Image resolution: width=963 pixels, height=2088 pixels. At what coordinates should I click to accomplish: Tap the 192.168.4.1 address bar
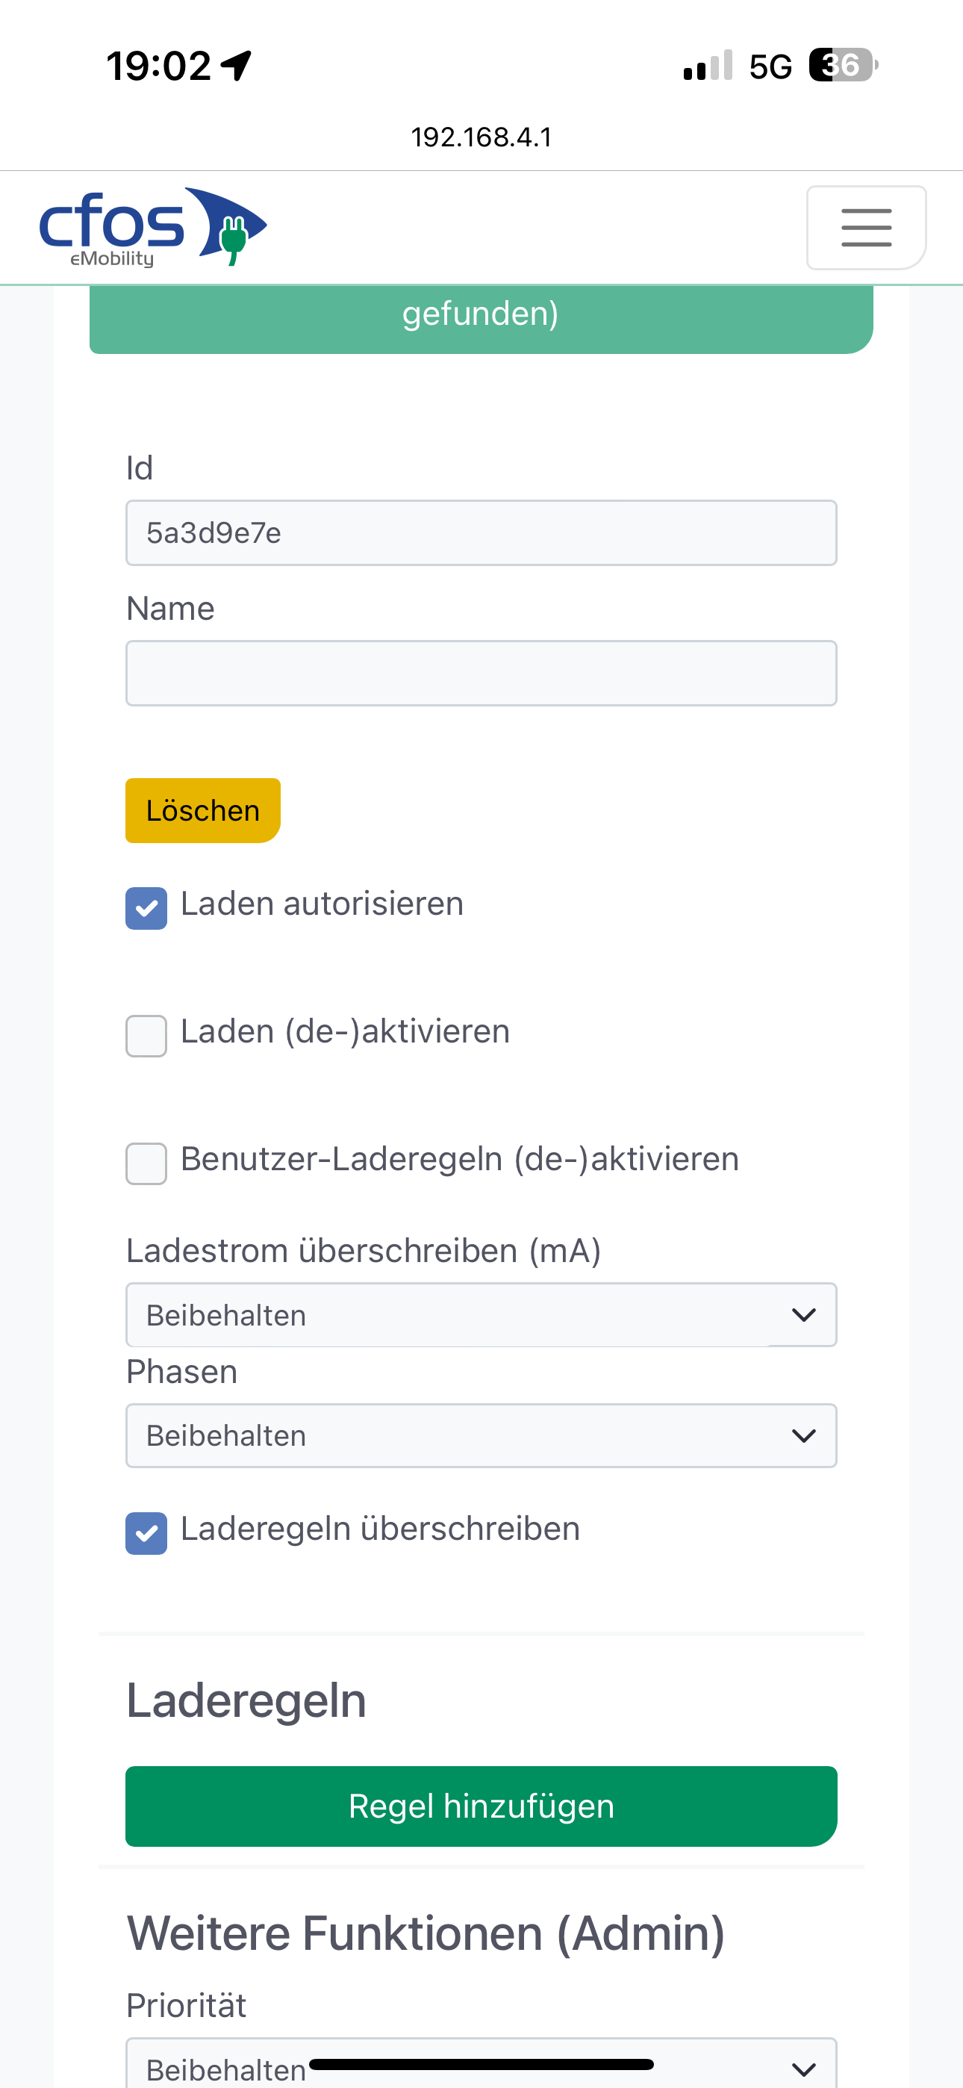(x=481, y=137)
